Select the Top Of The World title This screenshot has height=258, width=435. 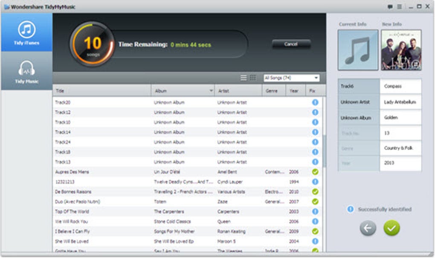[72, 211]
